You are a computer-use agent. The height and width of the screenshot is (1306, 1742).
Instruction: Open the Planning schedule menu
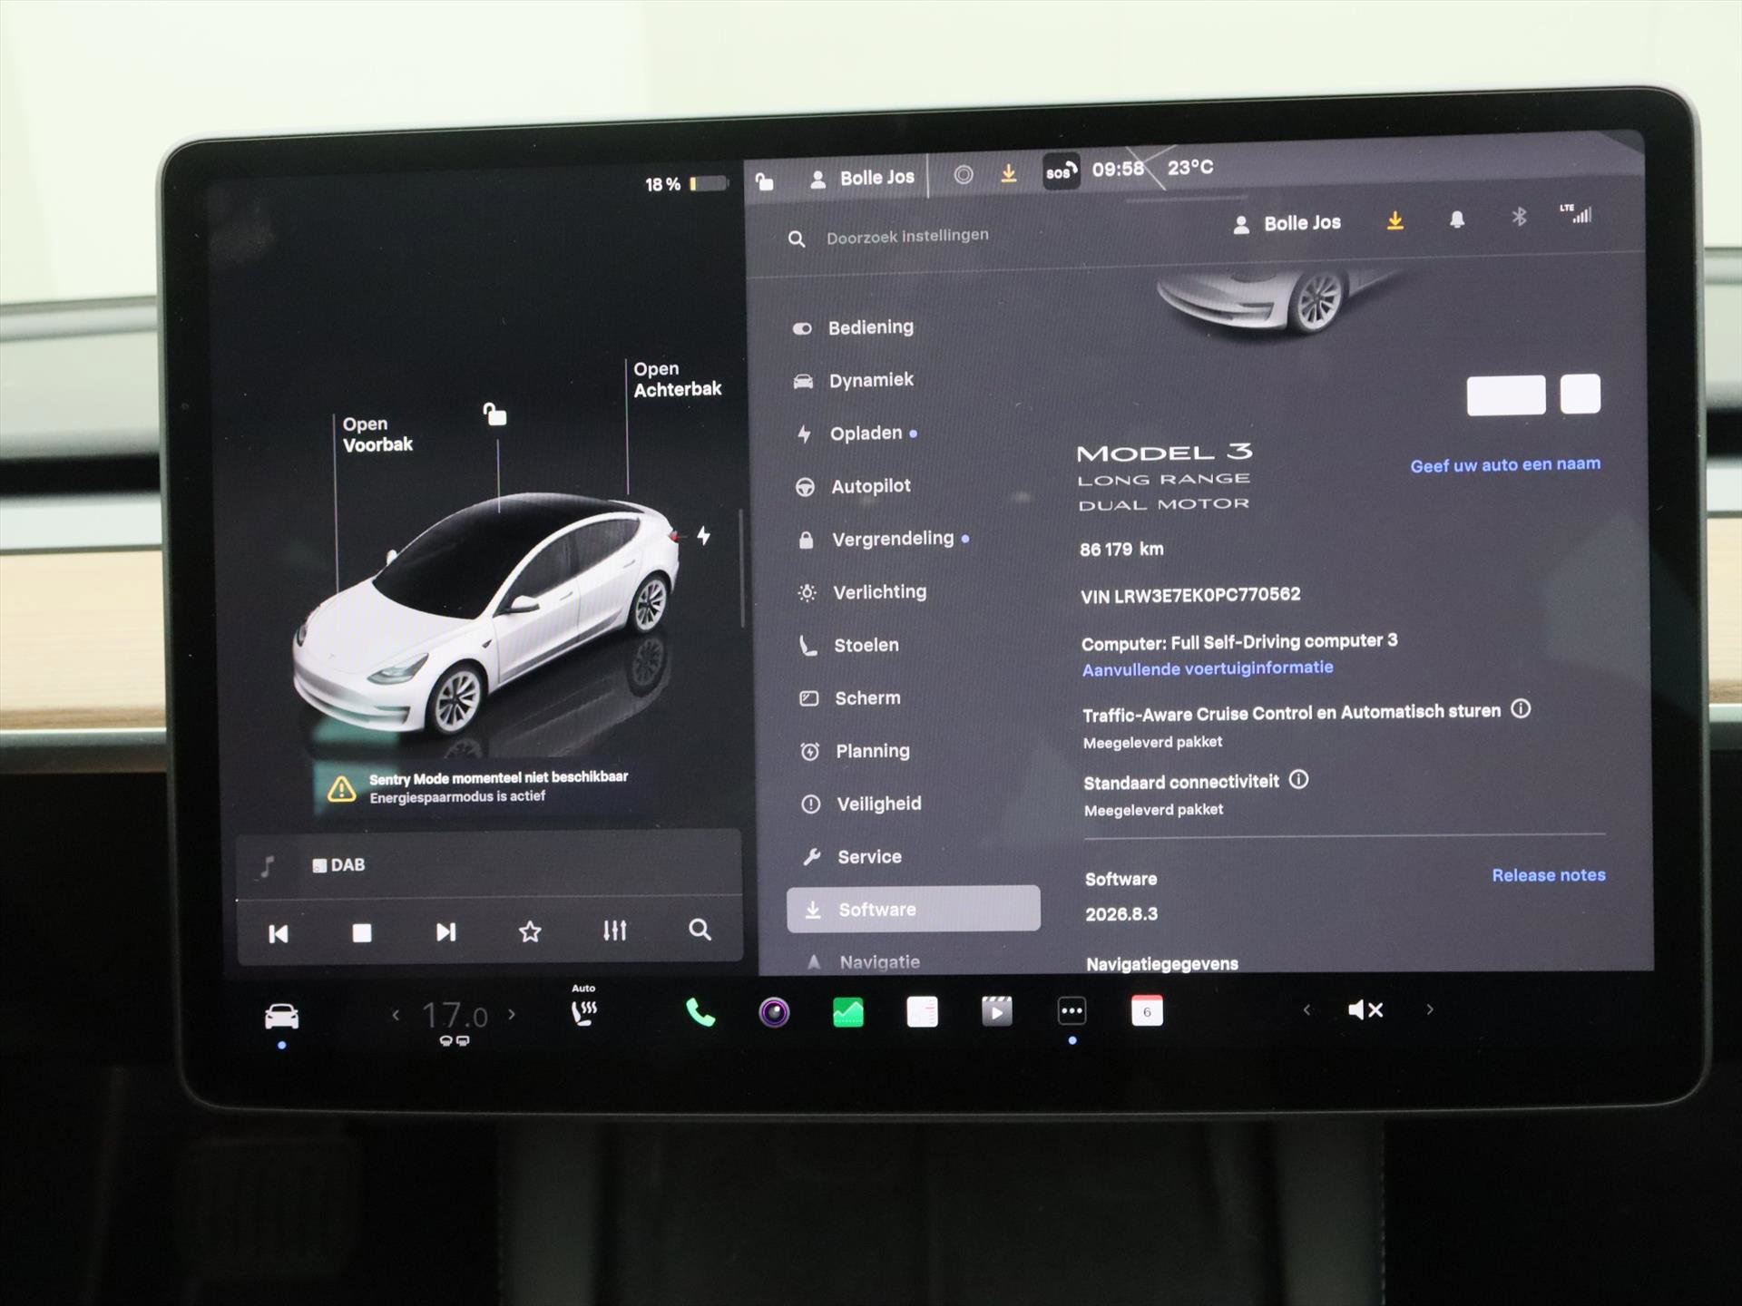855,751
